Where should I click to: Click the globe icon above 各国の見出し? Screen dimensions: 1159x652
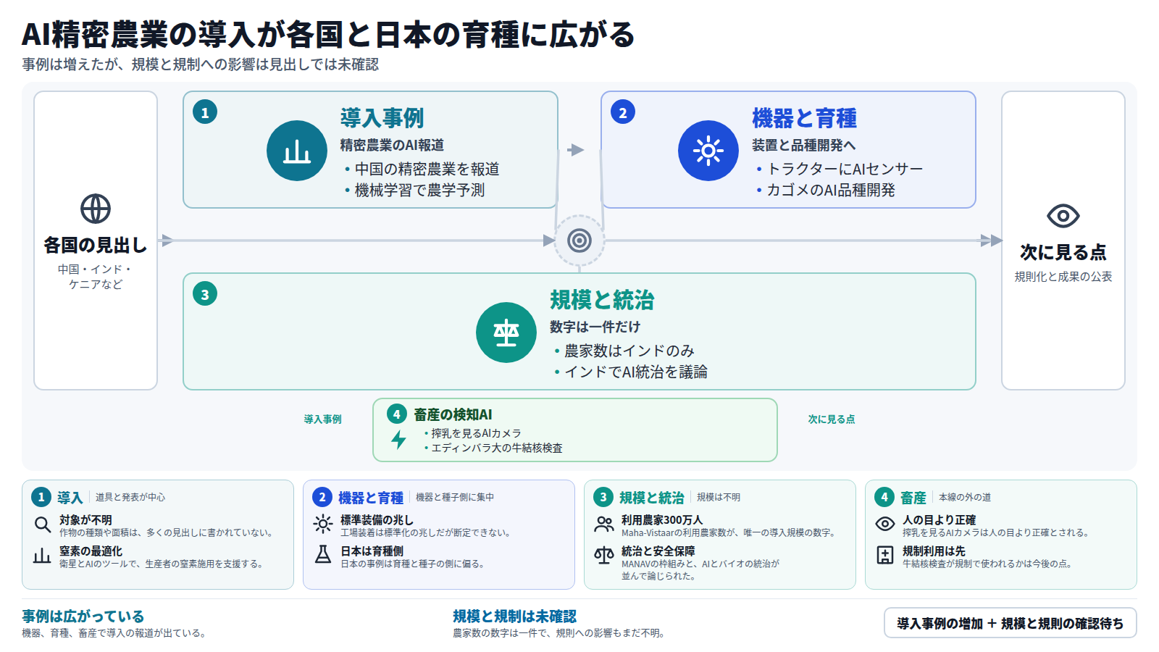pos(96,209)
